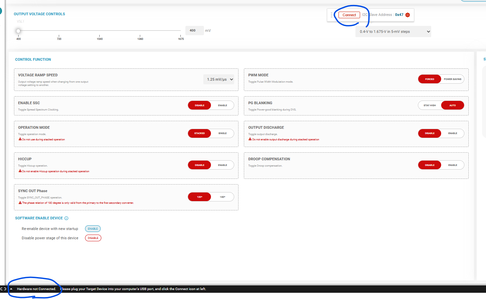
Task: Click Enable to re-enable device startup
Action: (x=93, y=229)
